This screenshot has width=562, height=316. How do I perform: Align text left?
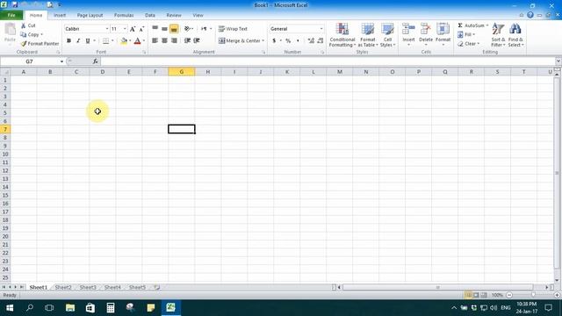155,40
